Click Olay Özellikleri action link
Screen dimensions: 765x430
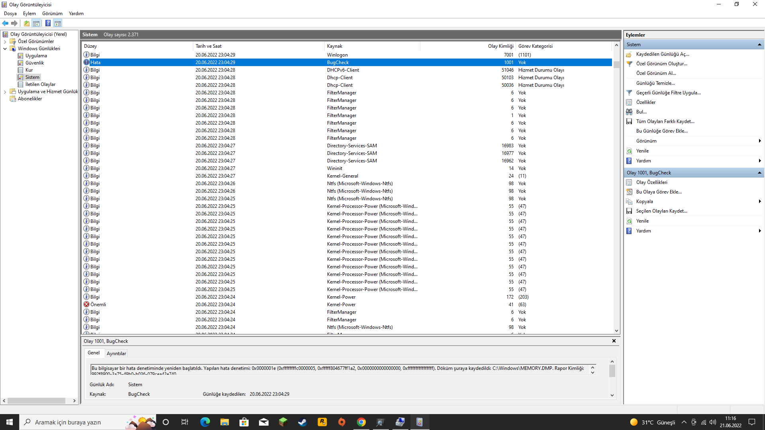(x=651, y=182)
